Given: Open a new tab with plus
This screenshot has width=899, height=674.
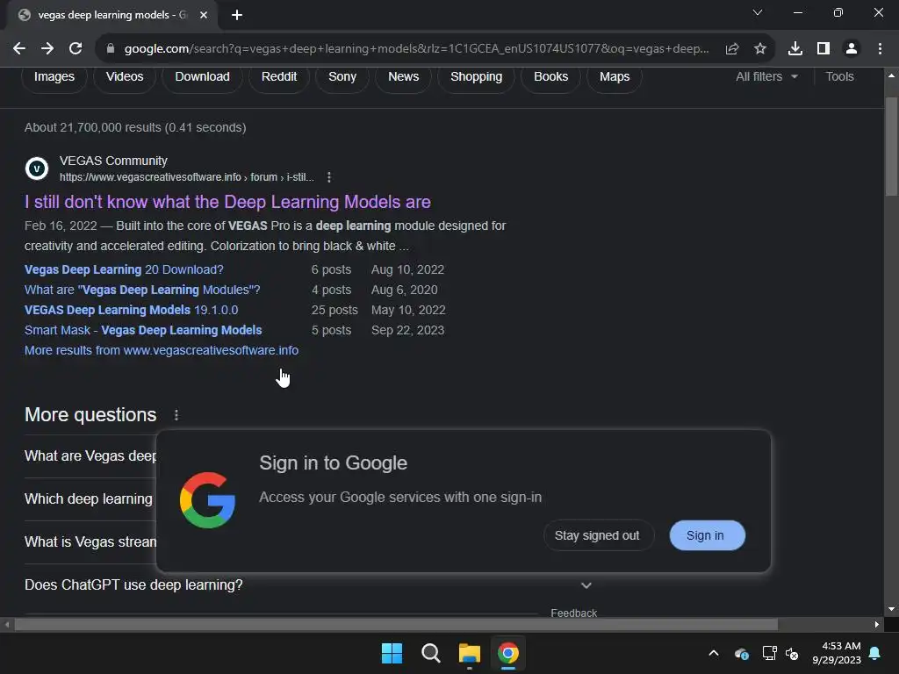Looking at the screenshot, I should point(237,15).
